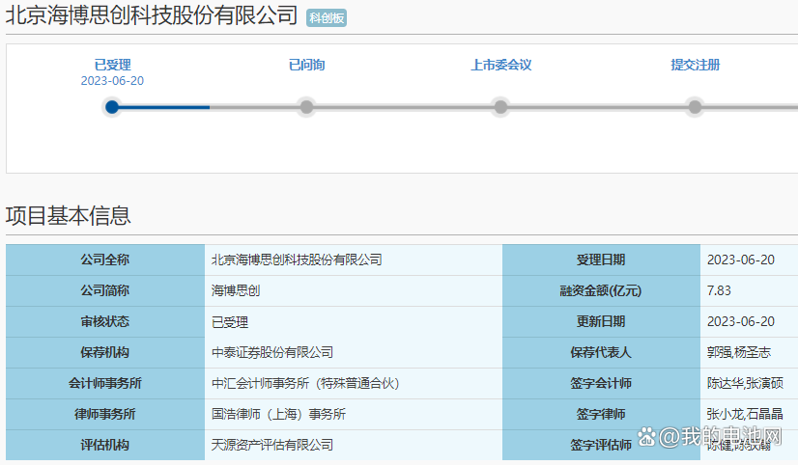This screenshot has width=798, height=465.
Task: Click the 签字会计师 header cell
Action: [x=601, y=384]
